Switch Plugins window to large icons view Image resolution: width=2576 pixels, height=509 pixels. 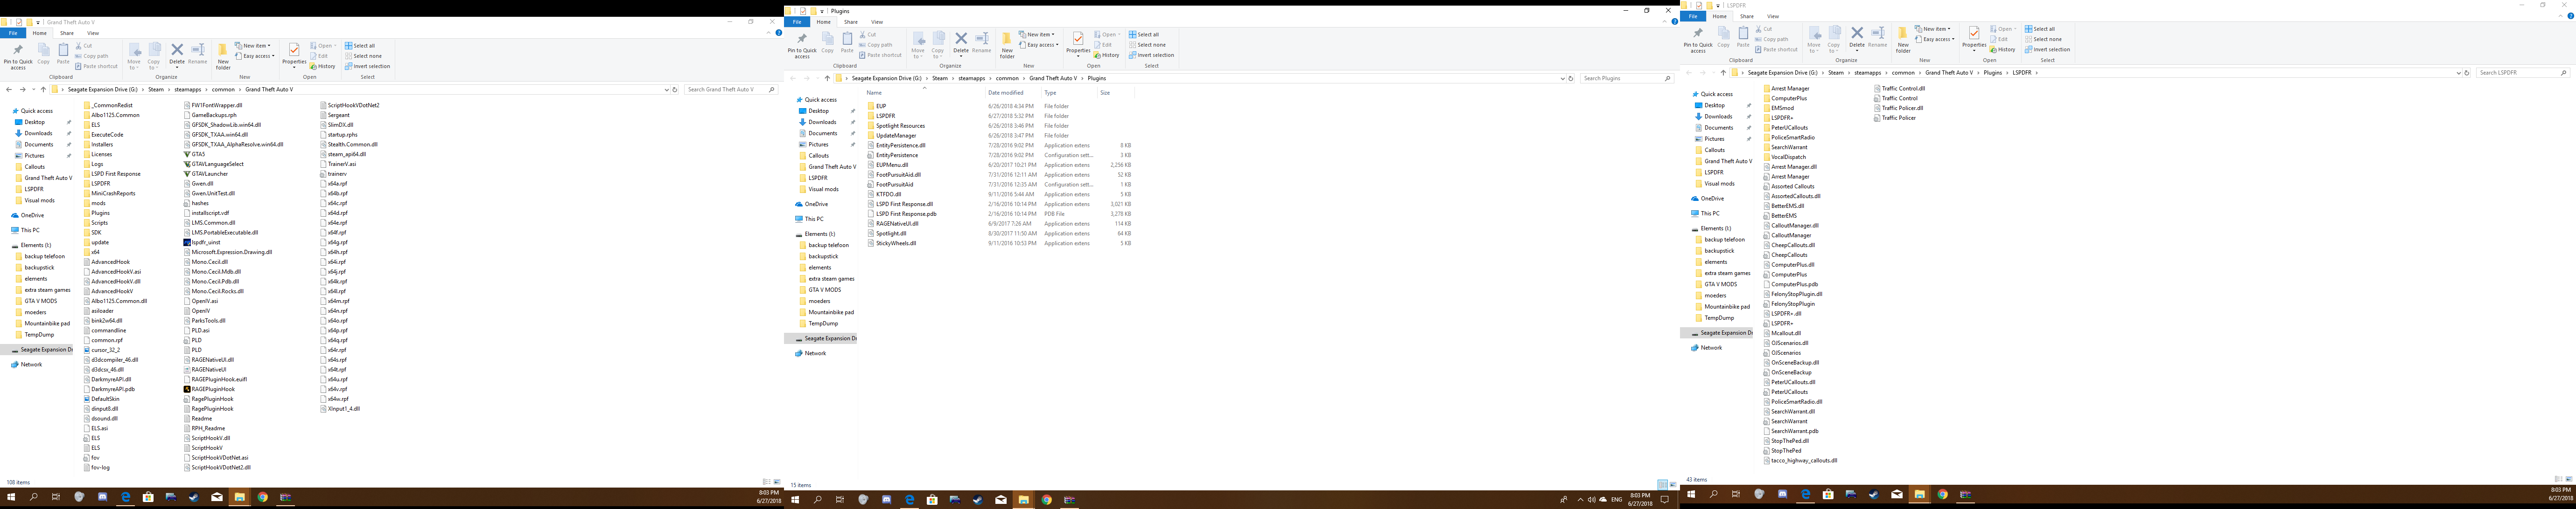[1673, 485]
